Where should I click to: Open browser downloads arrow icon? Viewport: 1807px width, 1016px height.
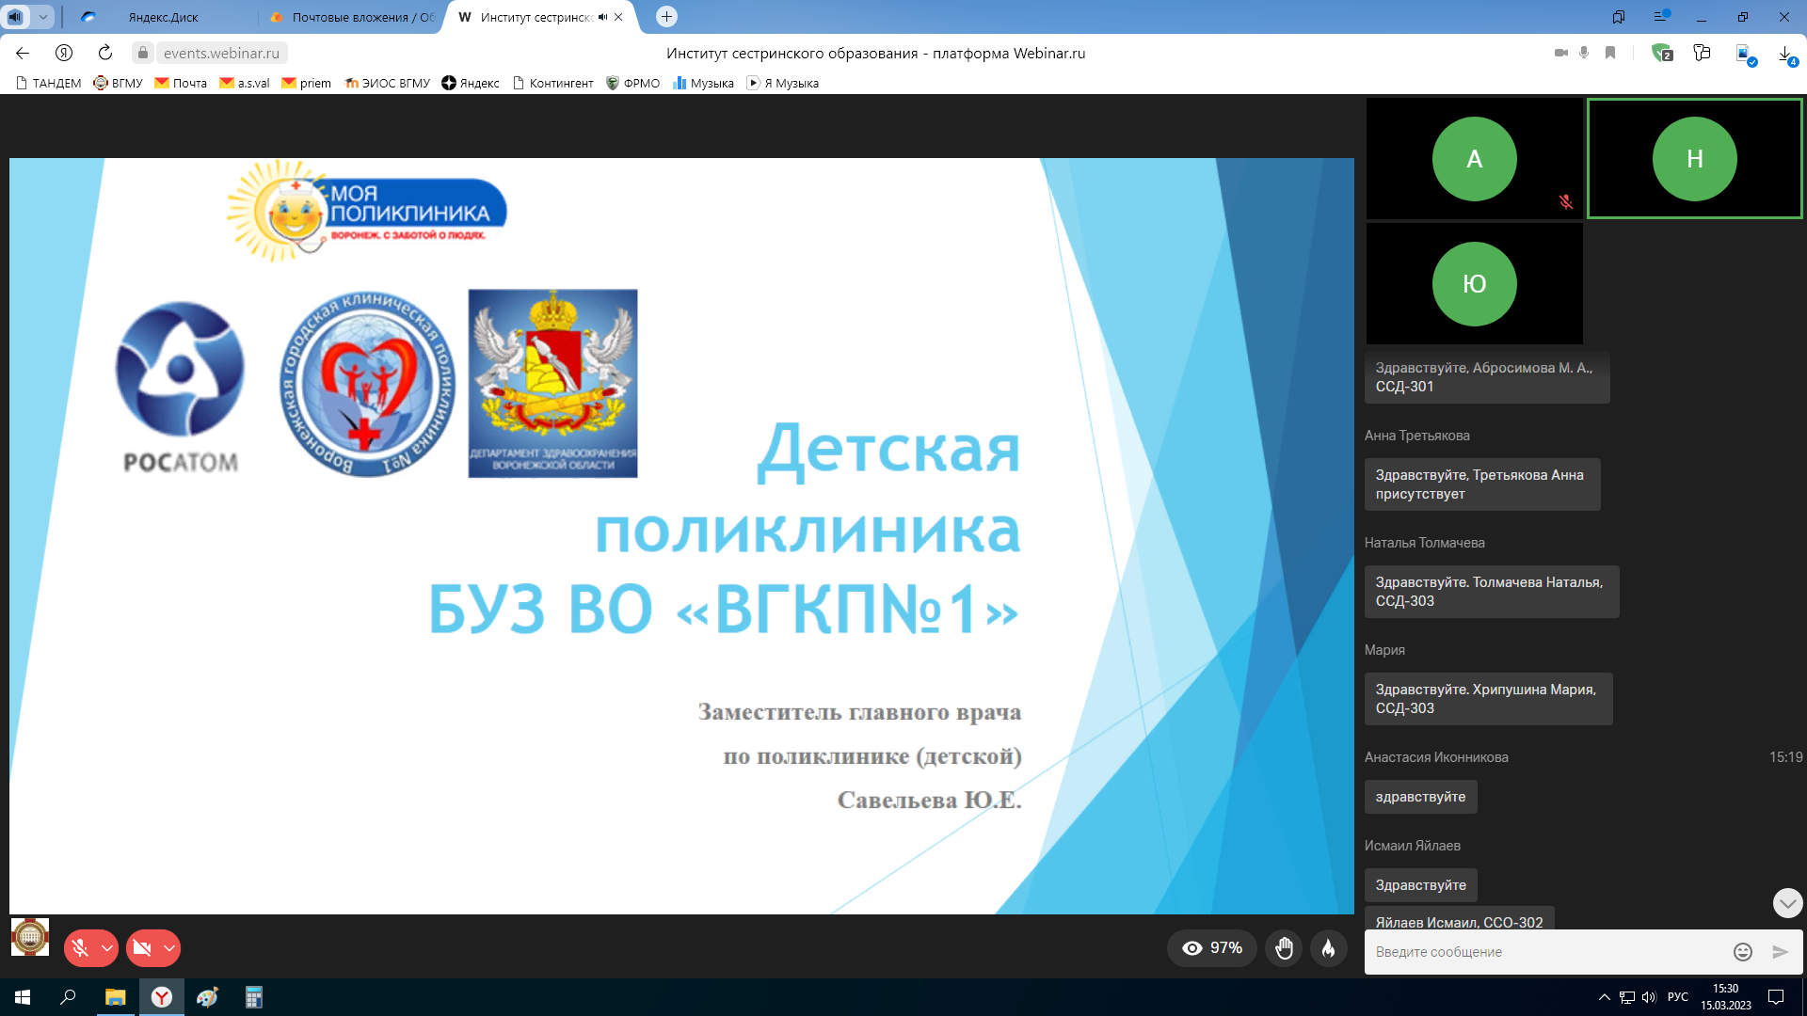[x=1786, y=55]
